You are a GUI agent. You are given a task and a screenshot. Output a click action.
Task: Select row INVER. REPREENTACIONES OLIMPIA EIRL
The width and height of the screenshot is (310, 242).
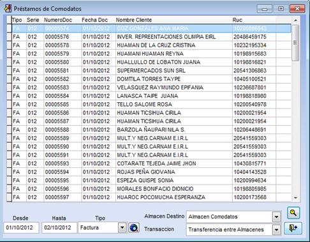pos(151,37)
